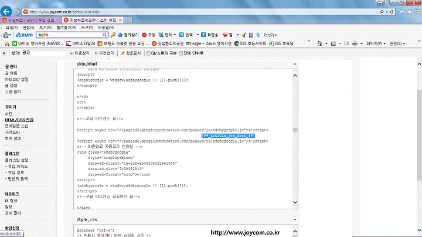
Task: Click the key icon next to zum search box
Action: click(x=113, y=35)
